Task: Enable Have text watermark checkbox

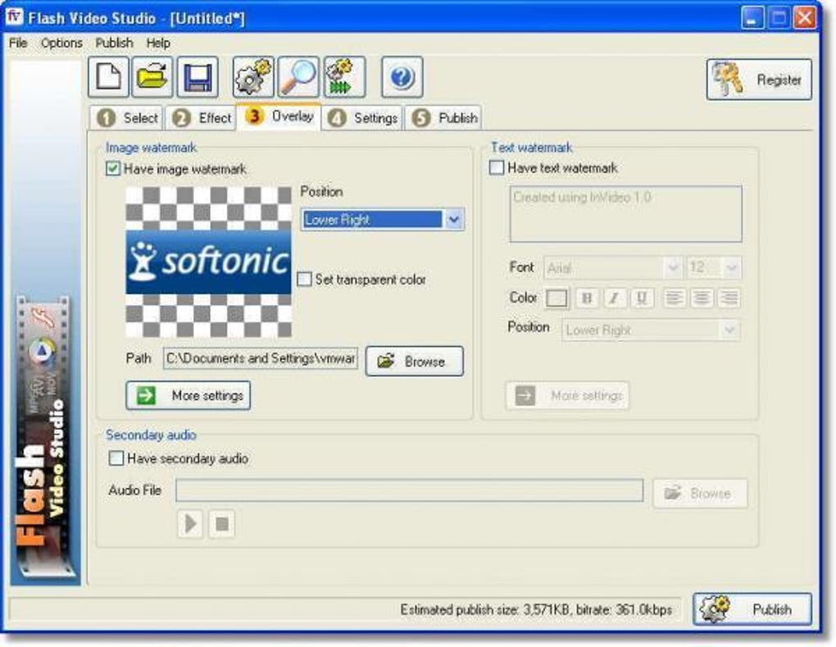Action: (x=497, y=167)
